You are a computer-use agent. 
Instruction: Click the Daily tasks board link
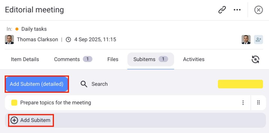click(x=34, y=29)
